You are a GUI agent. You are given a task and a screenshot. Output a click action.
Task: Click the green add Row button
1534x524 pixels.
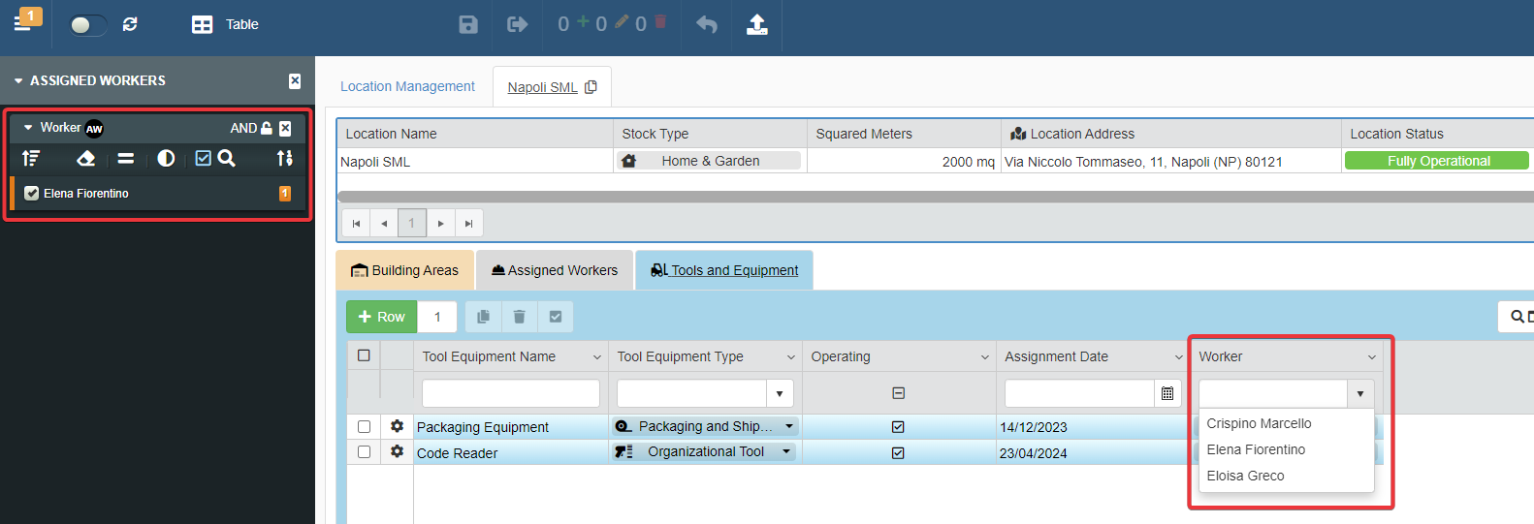pos(381,317)
